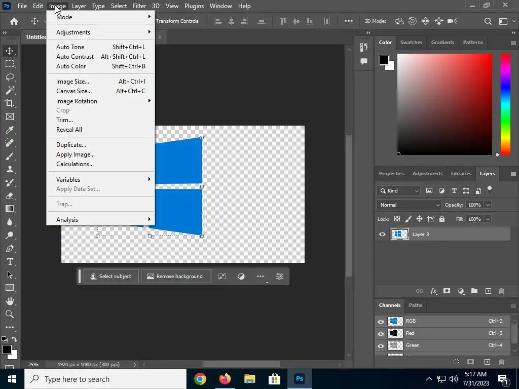This screenshot has width=519, height=389.
Task: Select the Lasso tool
Action: [10, 77]
